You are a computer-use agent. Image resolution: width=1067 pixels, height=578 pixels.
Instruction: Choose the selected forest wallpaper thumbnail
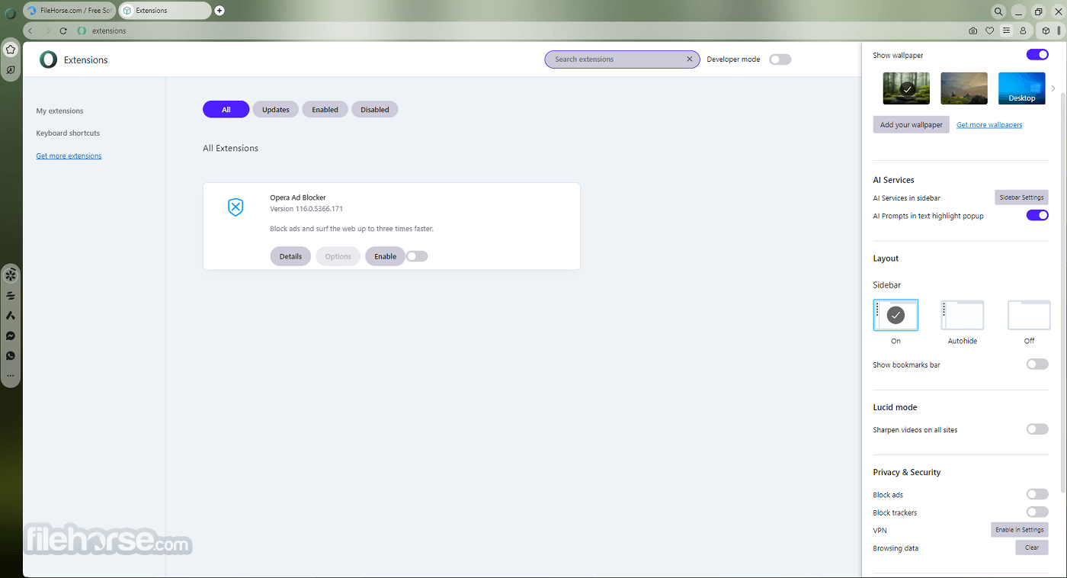pyautogui.click(x=906, y=88)
